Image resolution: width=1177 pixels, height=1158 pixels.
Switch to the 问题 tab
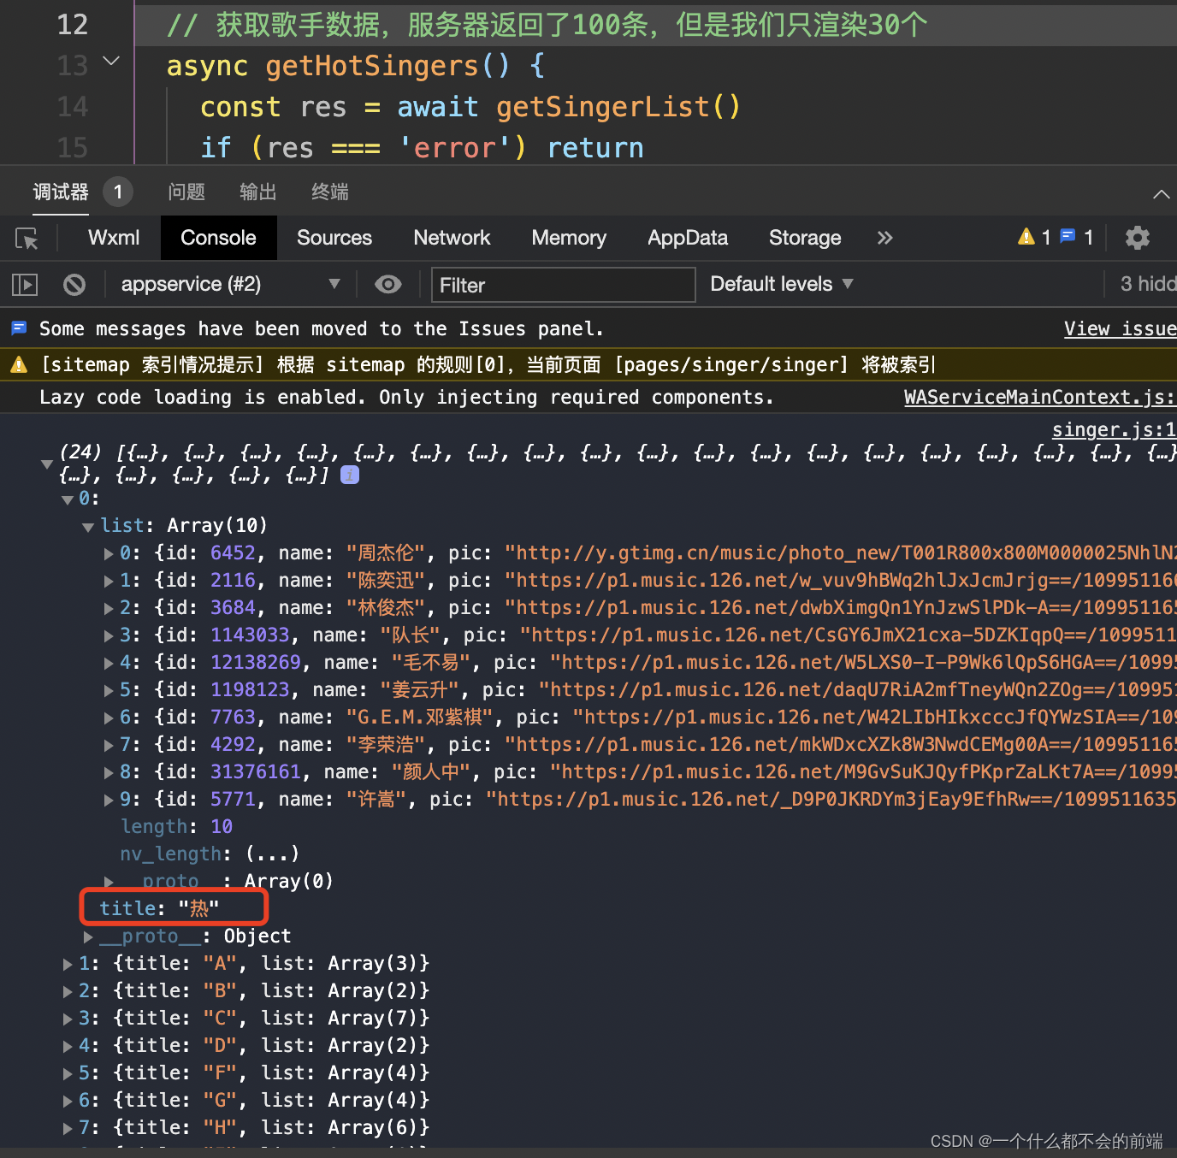point(186,192)
